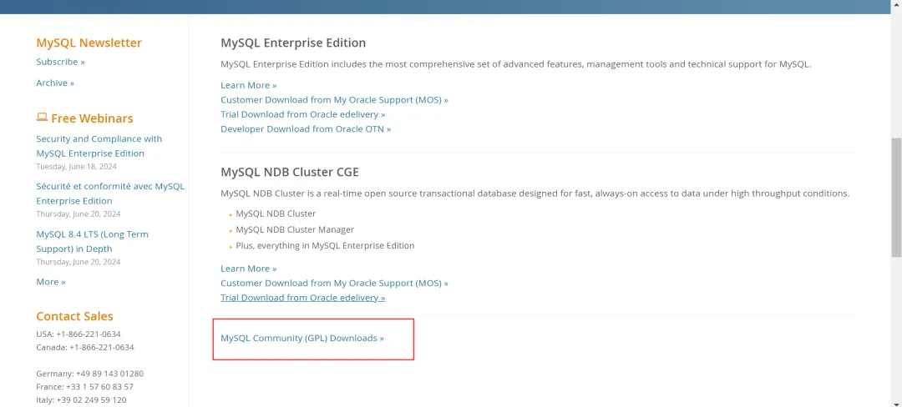Open Sécurité et conformité avec MySQL webinar
The height and width of the screenshot is (407, 902).
coord(110,193)
